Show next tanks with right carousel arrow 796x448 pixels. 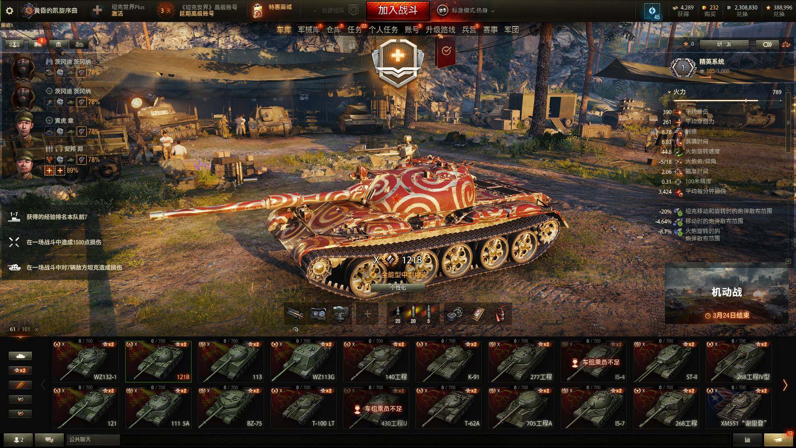pos(785,385)
